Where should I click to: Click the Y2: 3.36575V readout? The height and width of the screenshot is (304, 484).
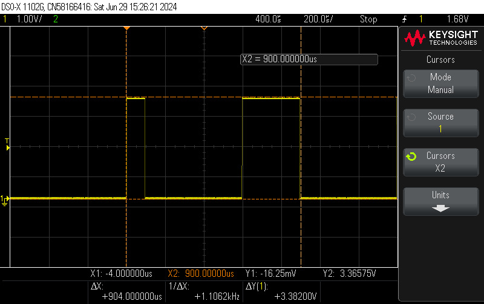point(350,273)
